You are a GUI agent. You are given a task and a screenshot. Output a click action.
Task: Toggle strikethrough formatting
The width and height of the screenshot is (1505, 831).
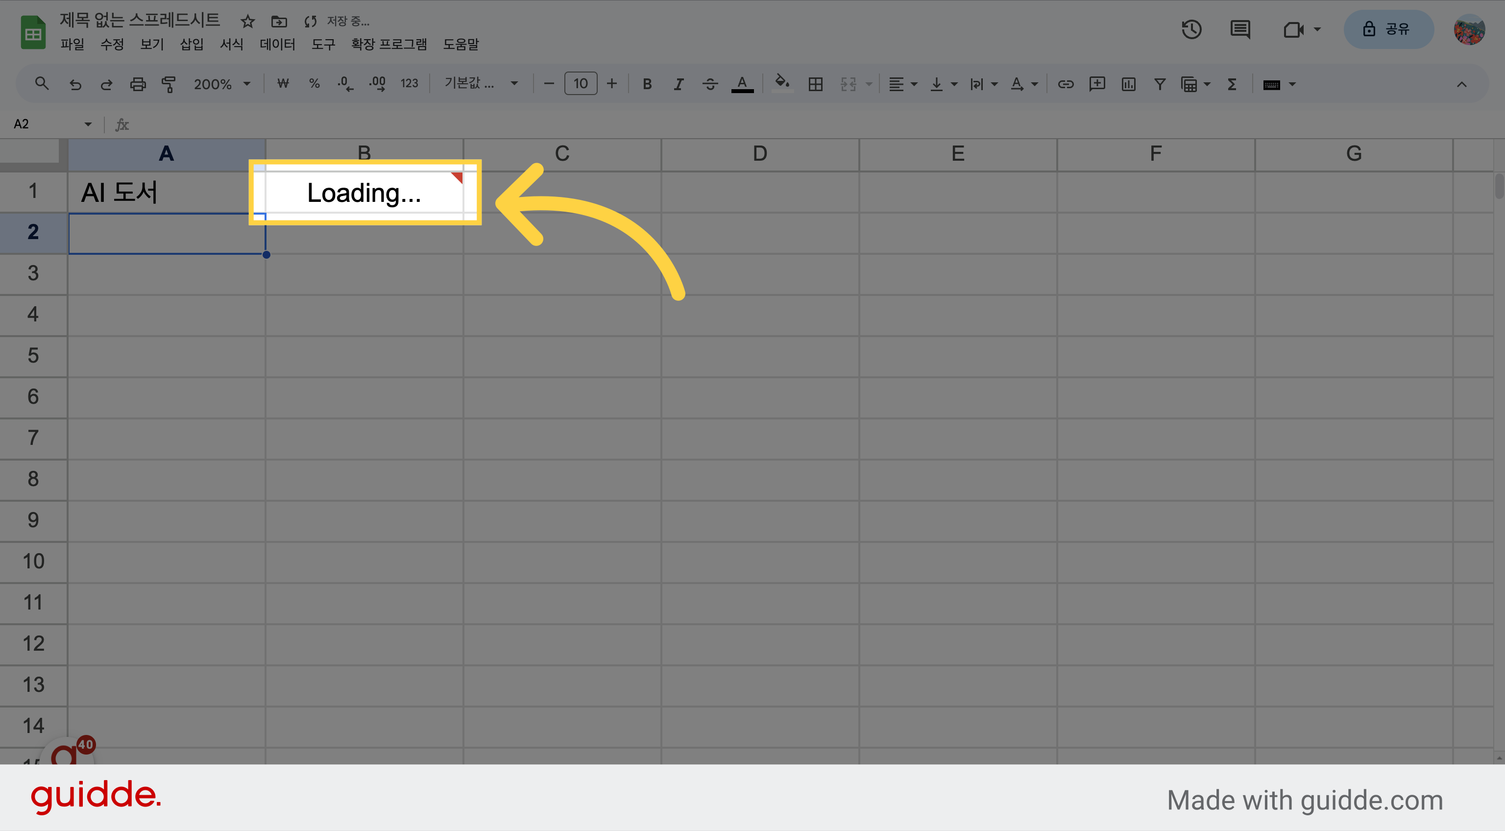pos(710,84)
